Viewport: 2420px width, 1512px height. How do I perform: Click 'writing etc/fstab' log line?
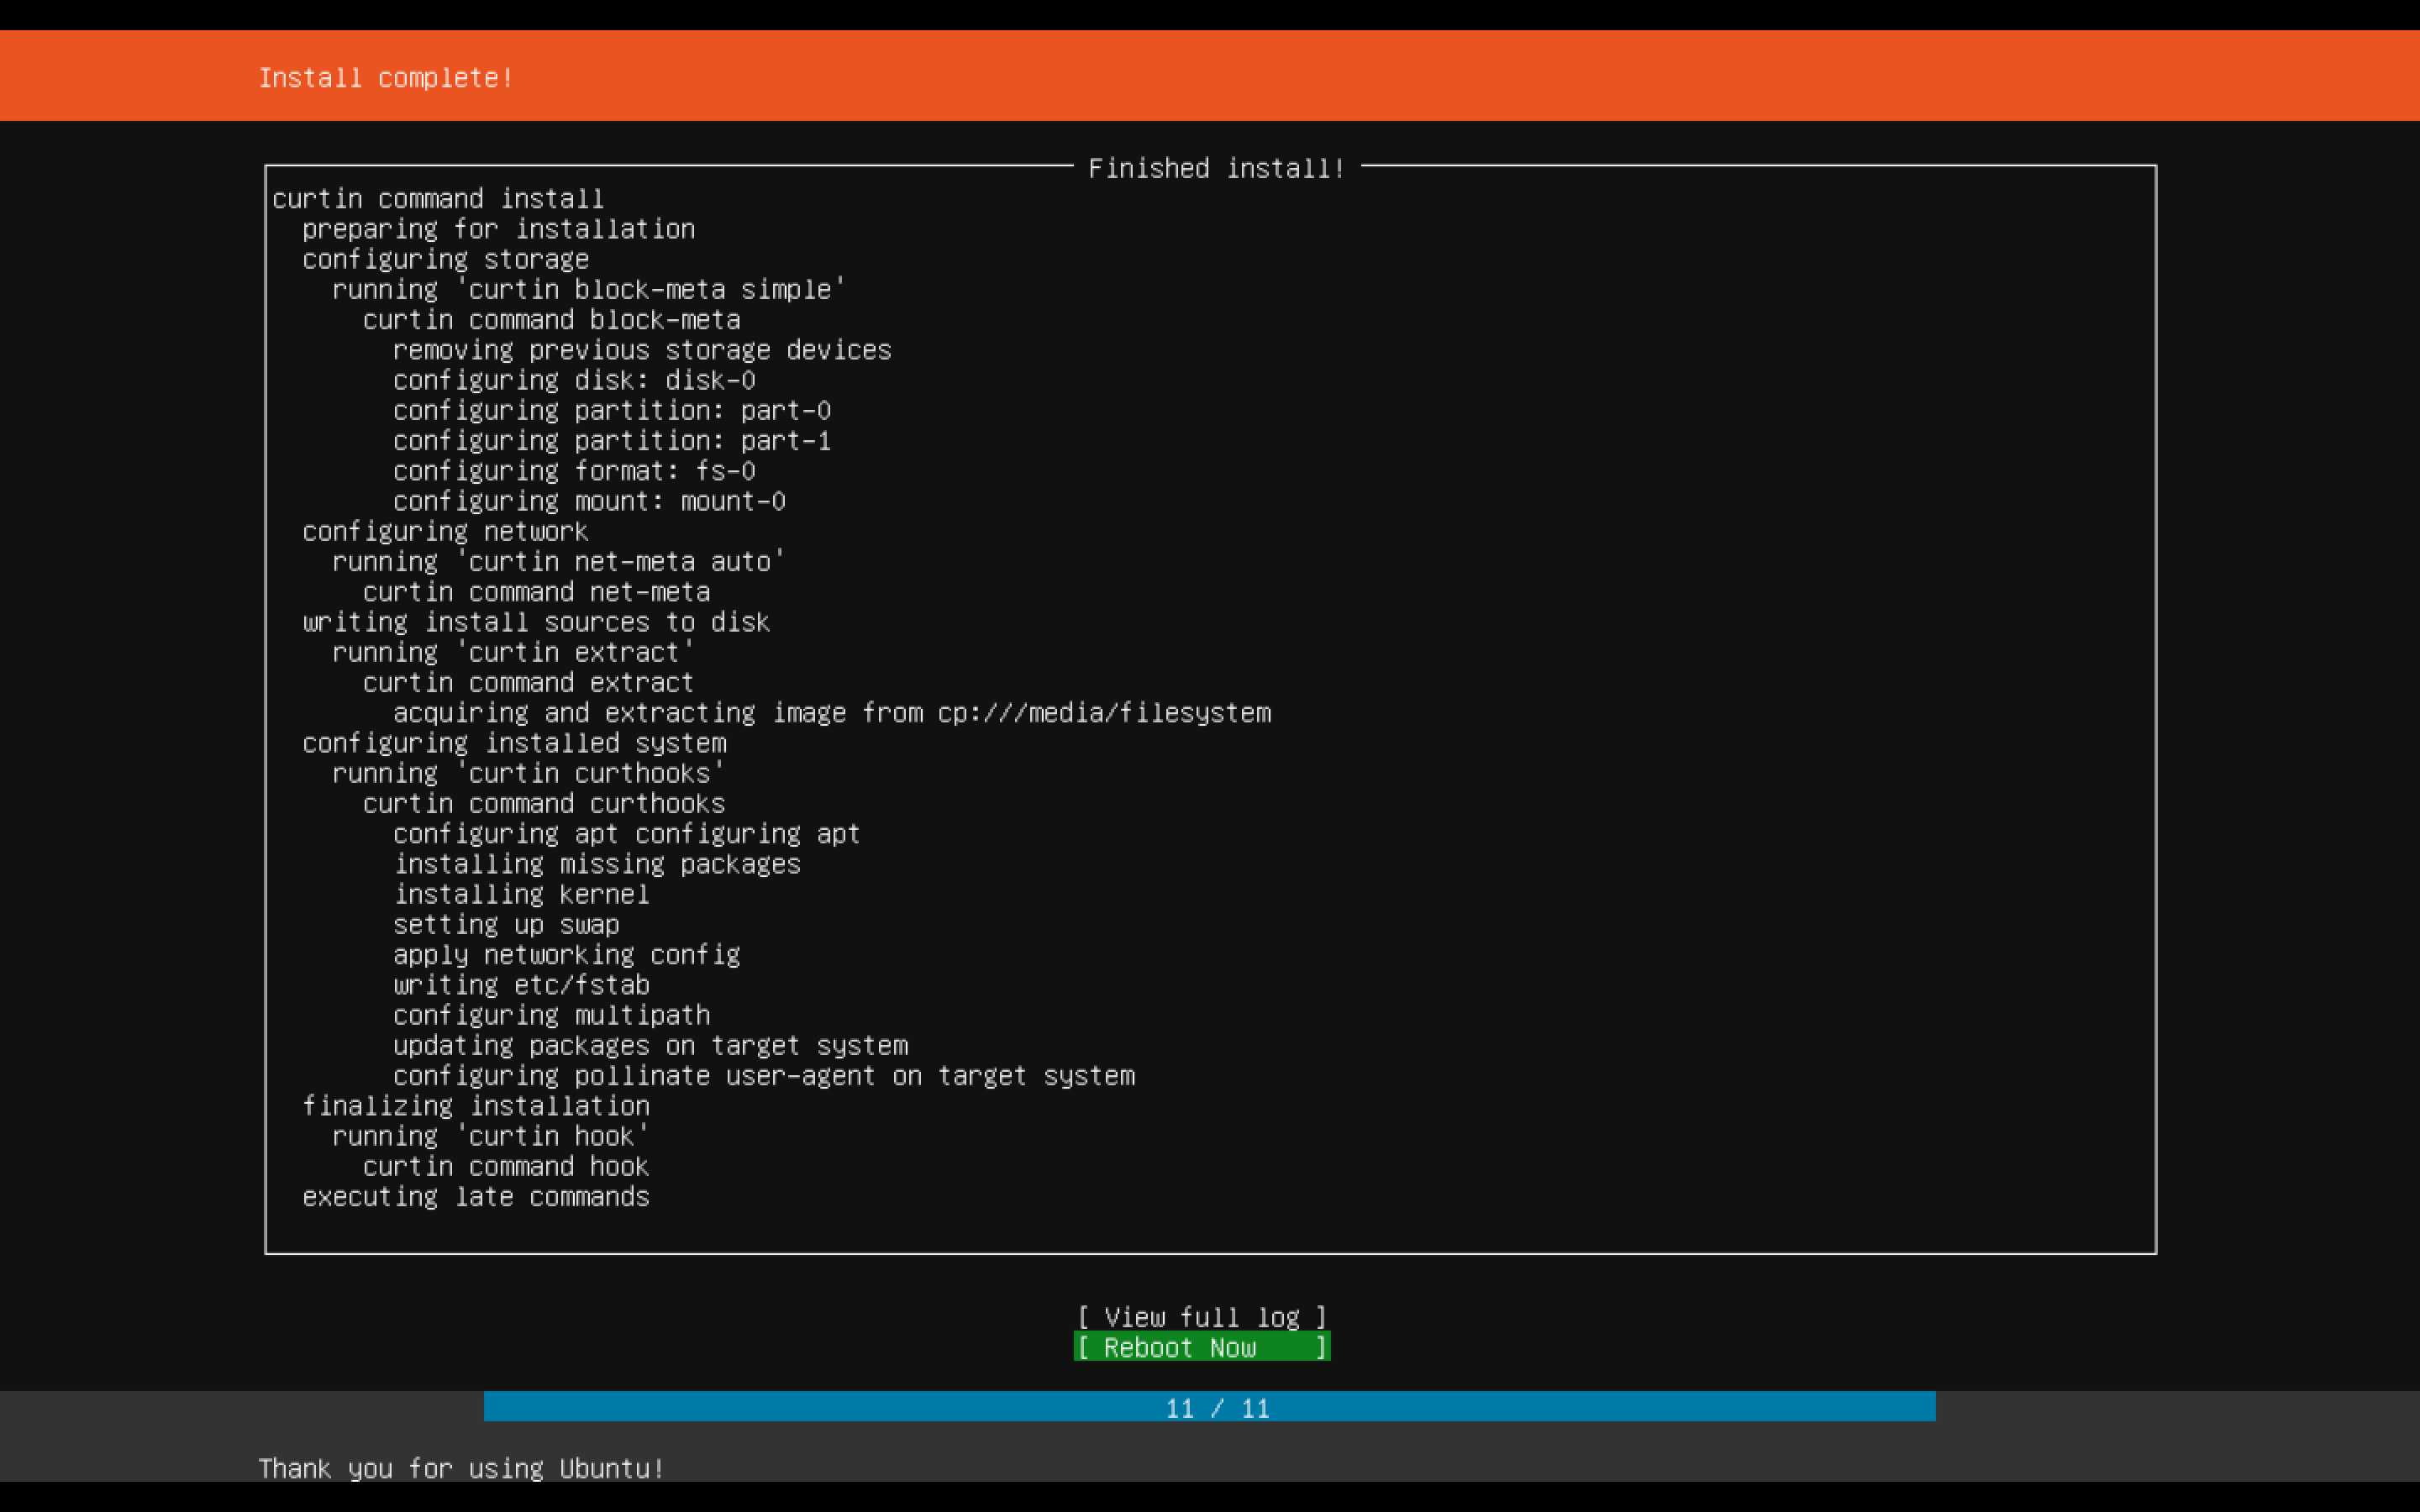click(521, 985)
